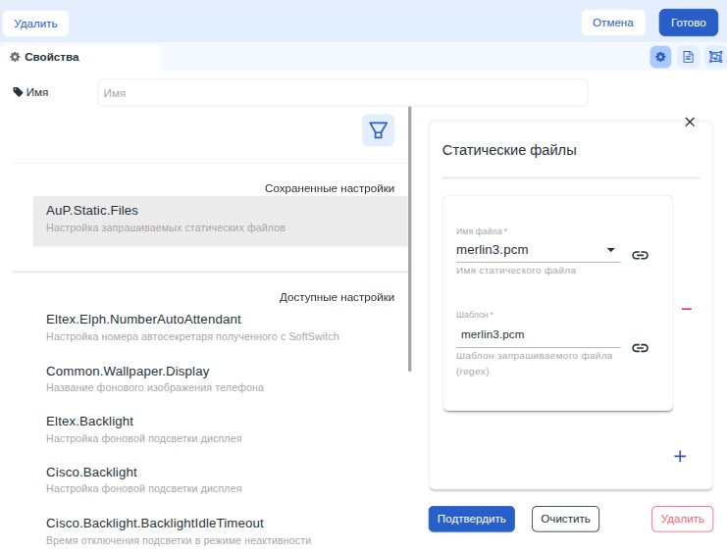Click the Подтвердить button
This screenshot has width=727, height=551.
472,519
